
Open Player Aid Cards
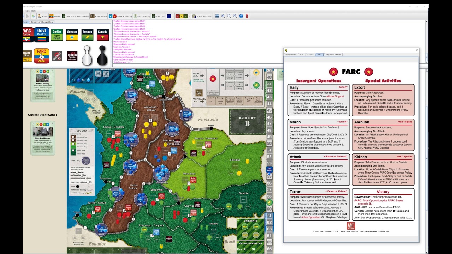pyautogui.click(x=202, y=16)
